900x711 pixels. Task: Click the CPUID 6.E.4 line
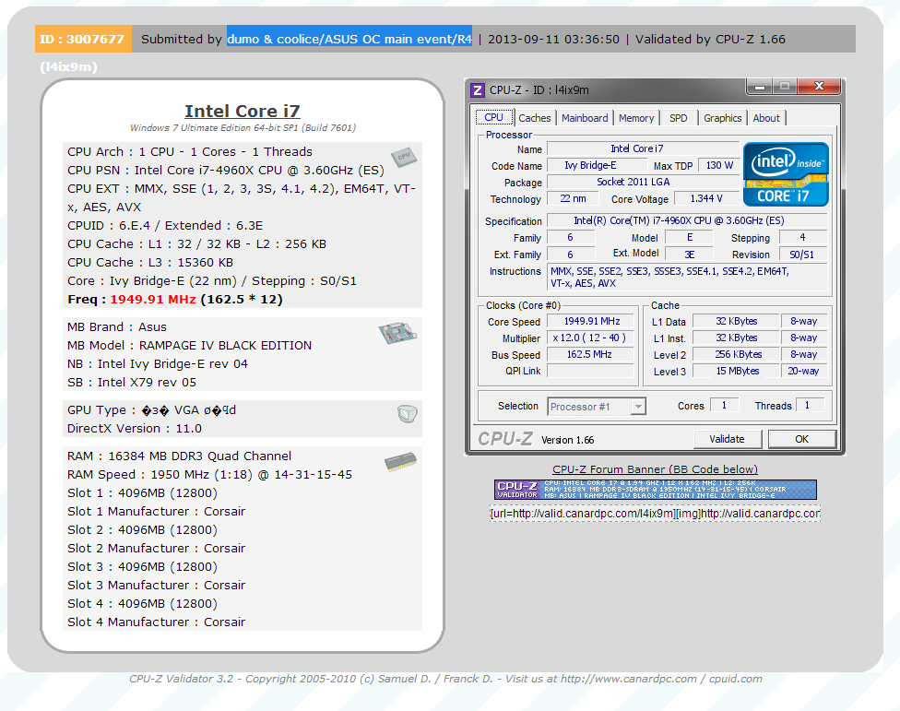[x=165, y=226]
